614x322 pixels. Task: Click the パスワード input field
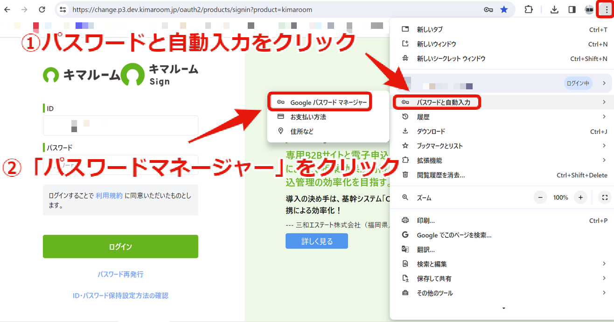coord(120,165)
